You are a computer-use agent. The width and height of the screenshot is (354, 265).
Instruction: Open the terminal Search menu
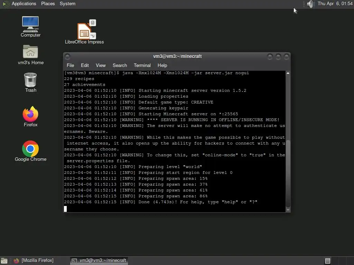pos(120,65)
